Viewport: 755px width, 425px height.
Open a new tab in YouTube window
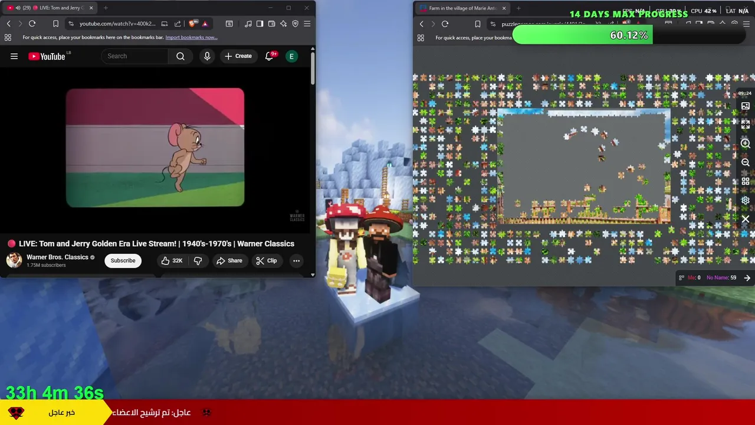106,8
